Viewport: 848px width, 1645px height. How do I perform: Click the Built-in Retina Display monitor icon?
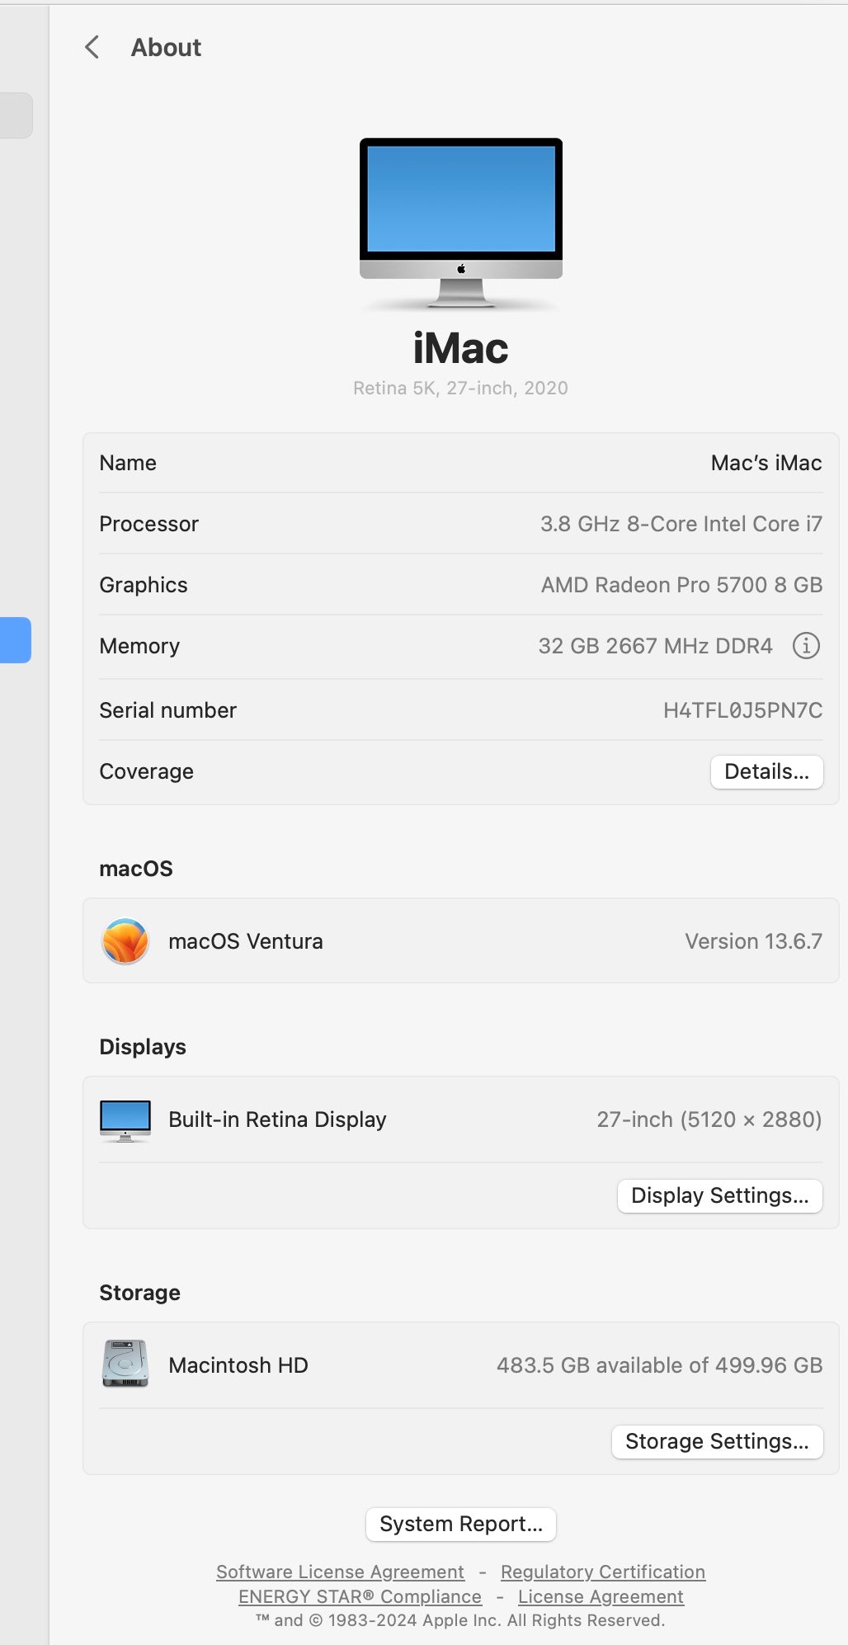click(x=125, y=1120)
